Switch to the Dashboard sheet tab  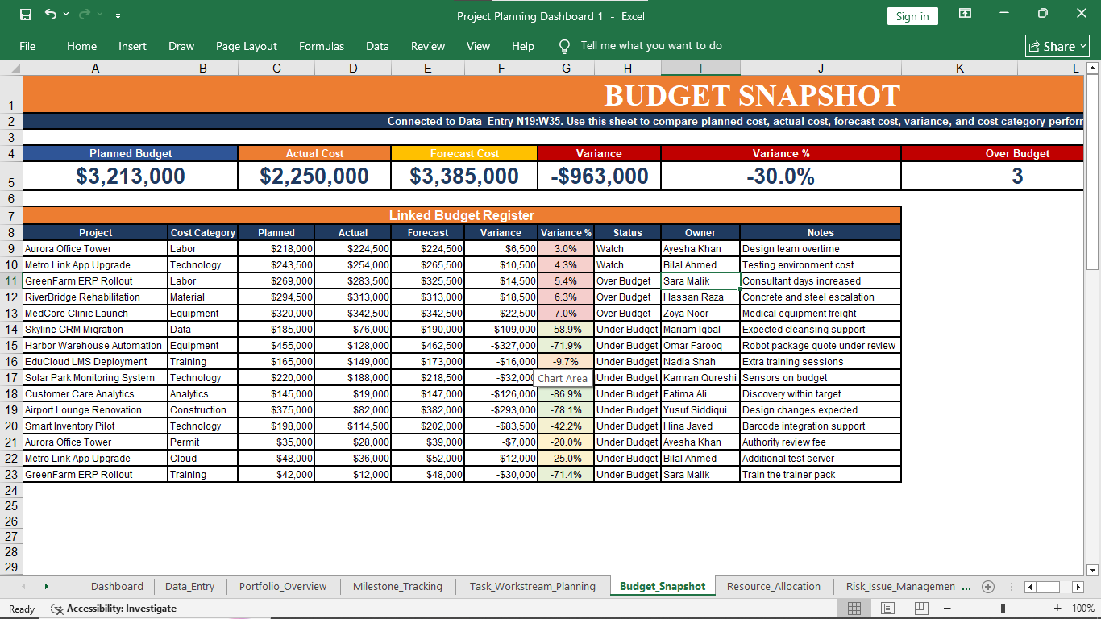pos(117,586)
